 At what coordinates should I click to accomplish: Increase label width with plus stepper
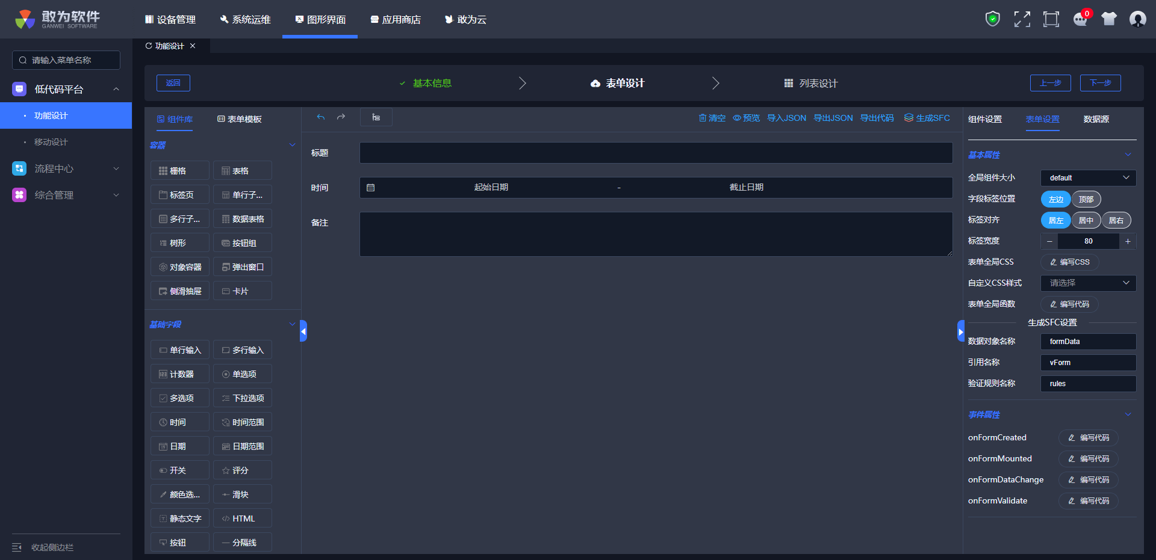tap(1128, 241)
